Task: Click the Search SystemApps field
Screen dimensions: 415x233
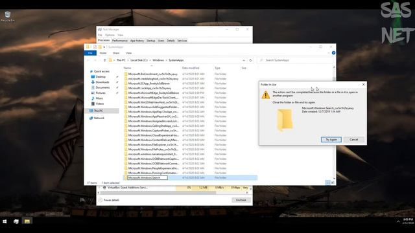Action: tap(295, 60)
